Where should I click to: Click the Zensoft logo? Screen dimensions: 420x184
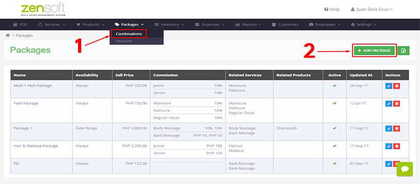coord(43,10)
